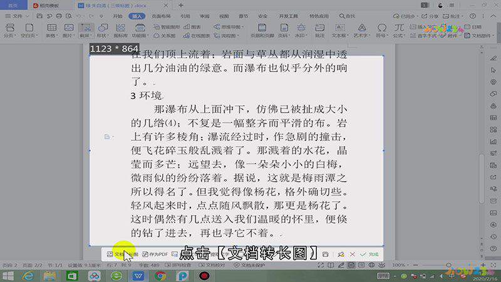Click the print icon in quick access toolbar
Screen dimensions: 501x282
click(59, 16)
